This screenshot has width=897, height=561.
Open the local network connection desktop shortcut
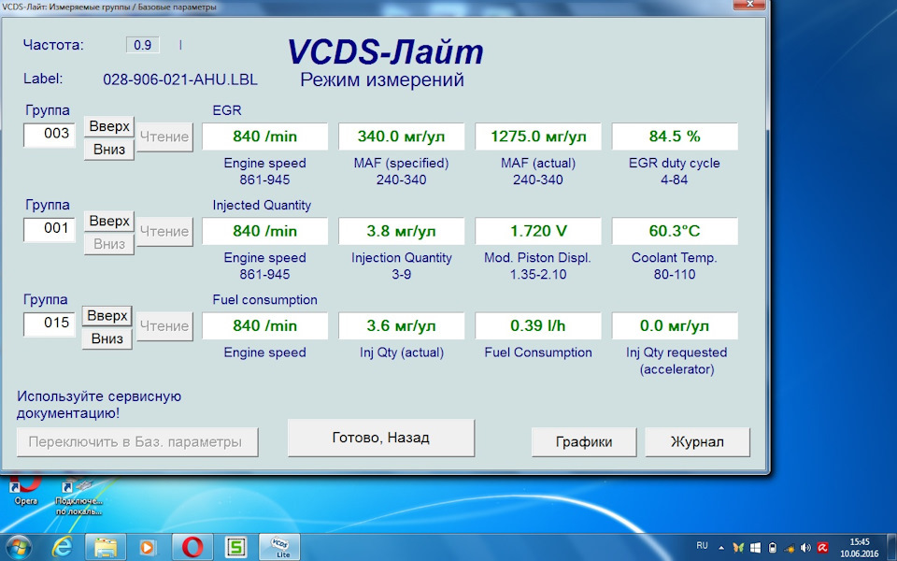tap(78, 496)
